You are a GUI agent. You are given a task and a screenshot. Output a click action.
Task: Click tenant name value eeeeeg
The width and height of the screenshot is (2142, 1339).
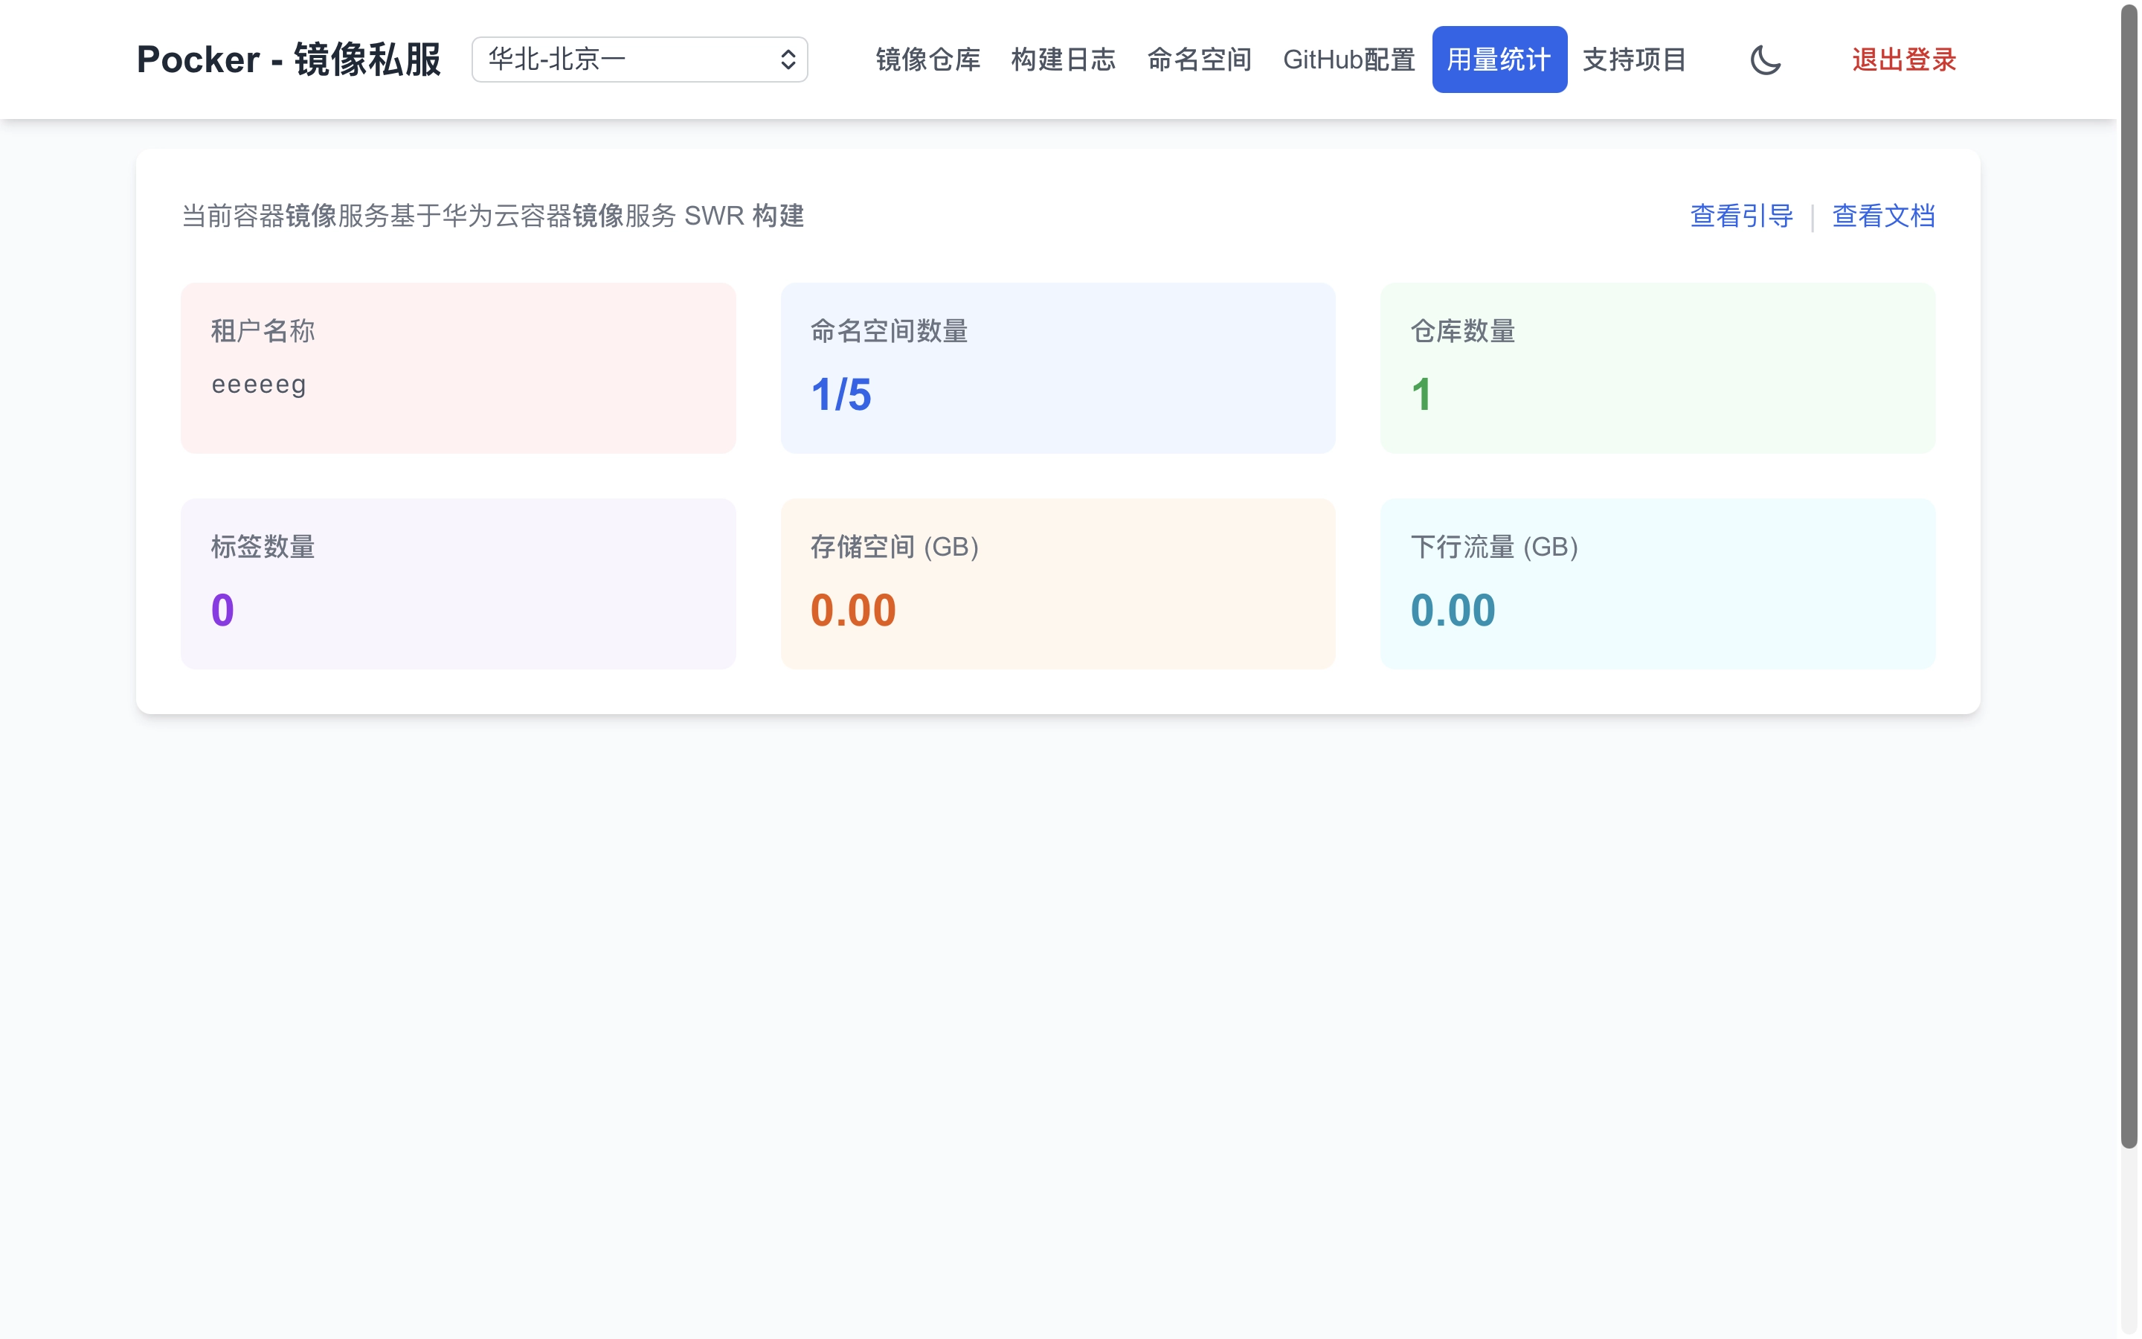point(260,385)
